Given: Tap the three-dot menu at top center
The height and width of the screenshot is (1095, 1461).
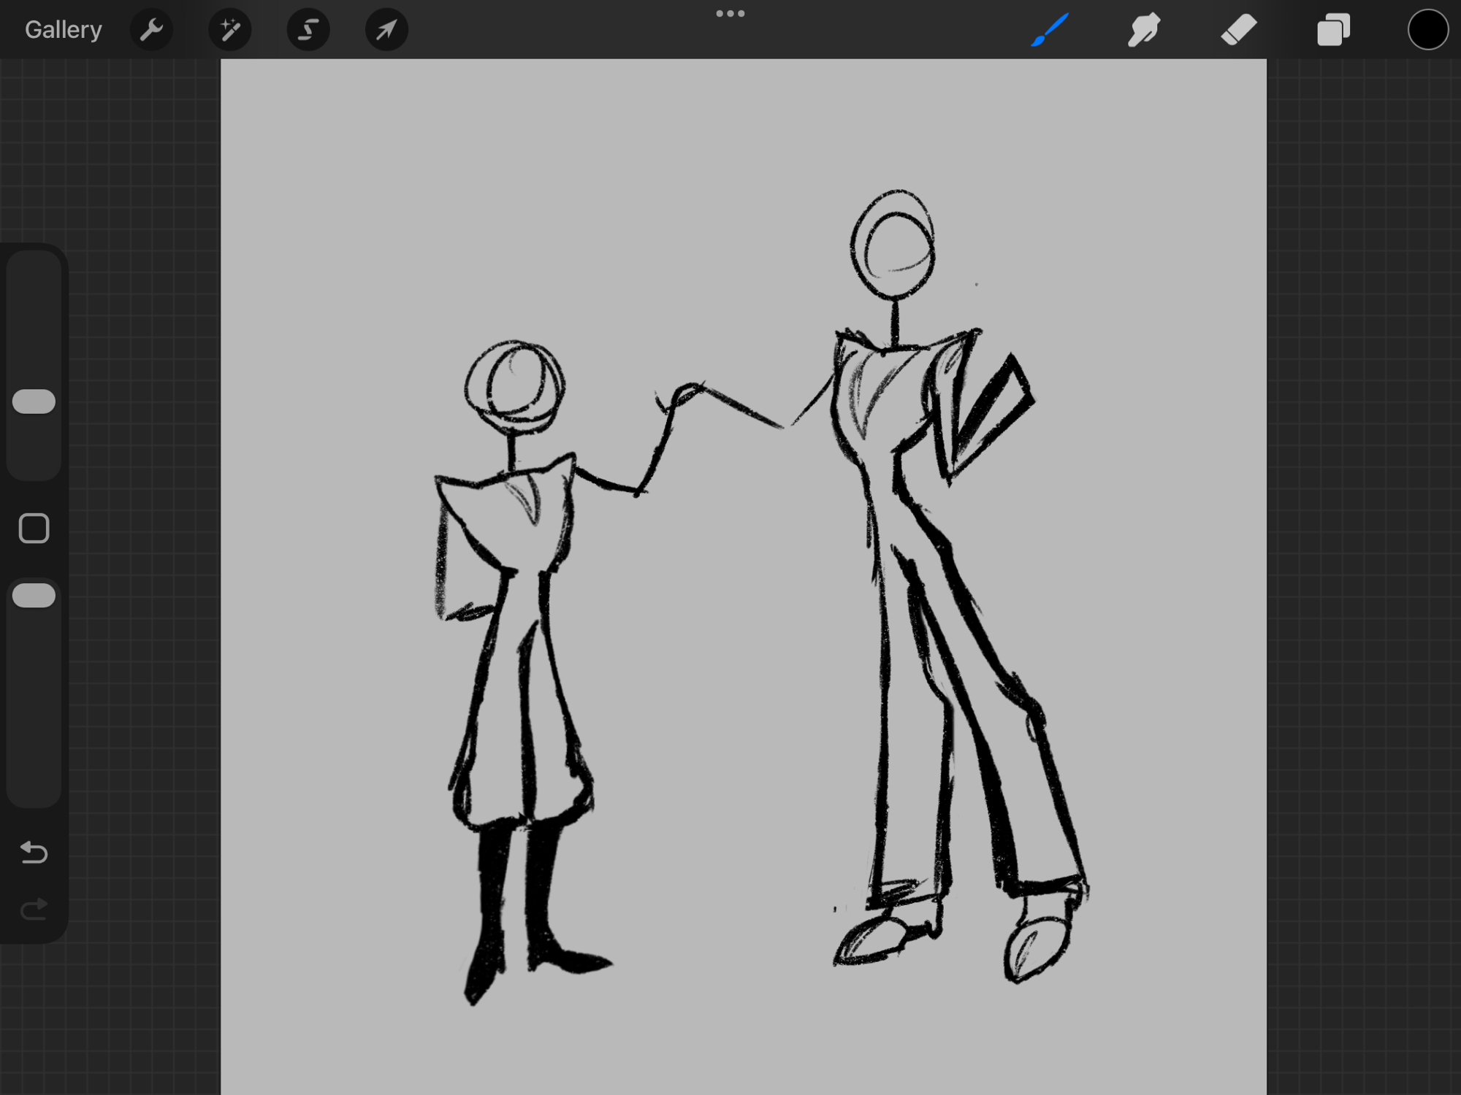Looking at the screenshot, I should click(x=730, y=13).
